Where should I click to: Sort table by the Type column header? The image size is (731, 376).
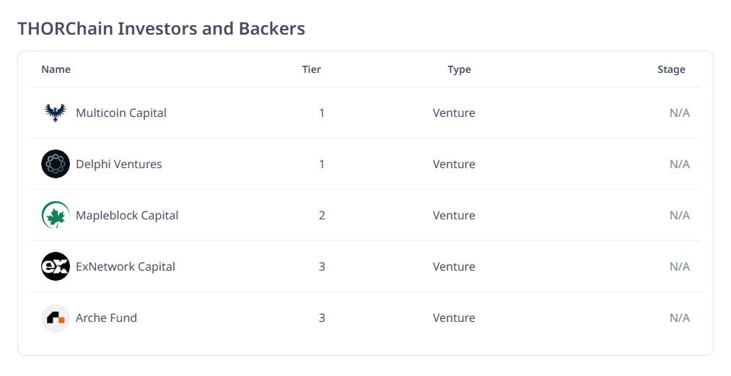(459, 69)
